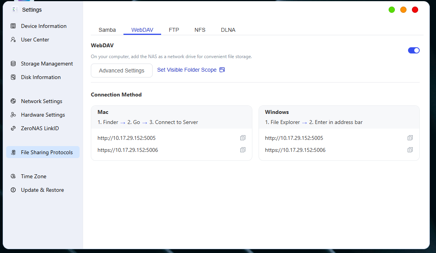The image size is (436, 253).
Task: Copy the Mac http address 10.17.29.152:5005
Action: (x=243, y=138)
